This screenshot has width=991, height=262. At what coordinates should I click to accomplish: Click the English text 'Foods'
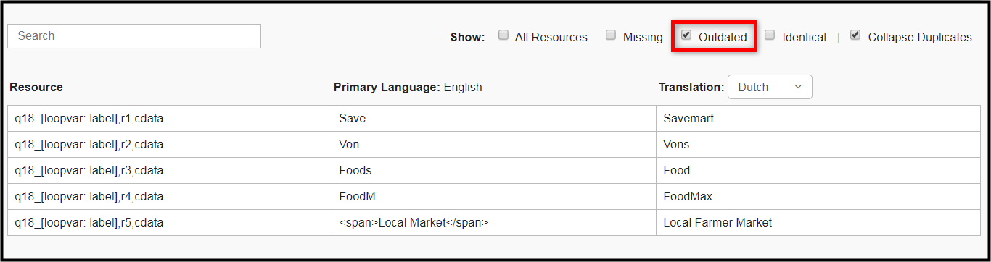[355, 170]
